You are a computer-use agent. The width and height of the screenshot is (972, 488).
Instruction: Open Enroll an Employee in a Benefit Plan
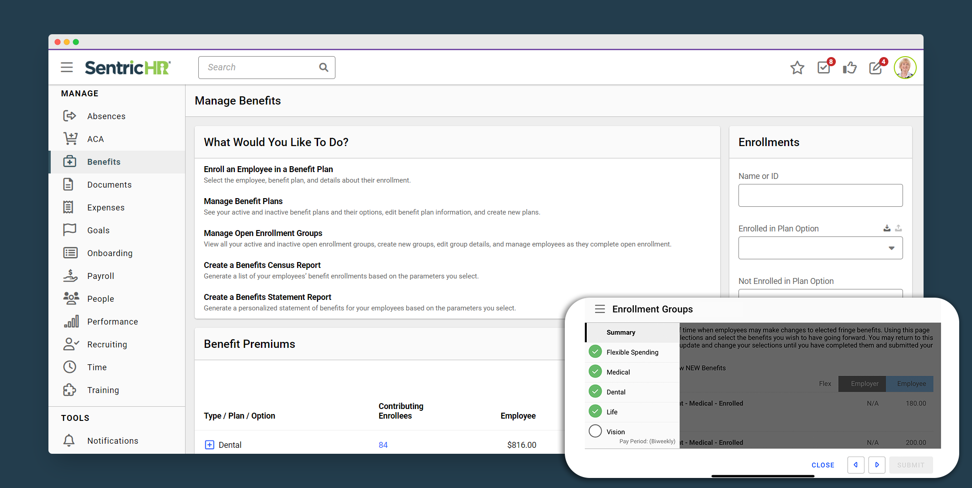[268, 169]
